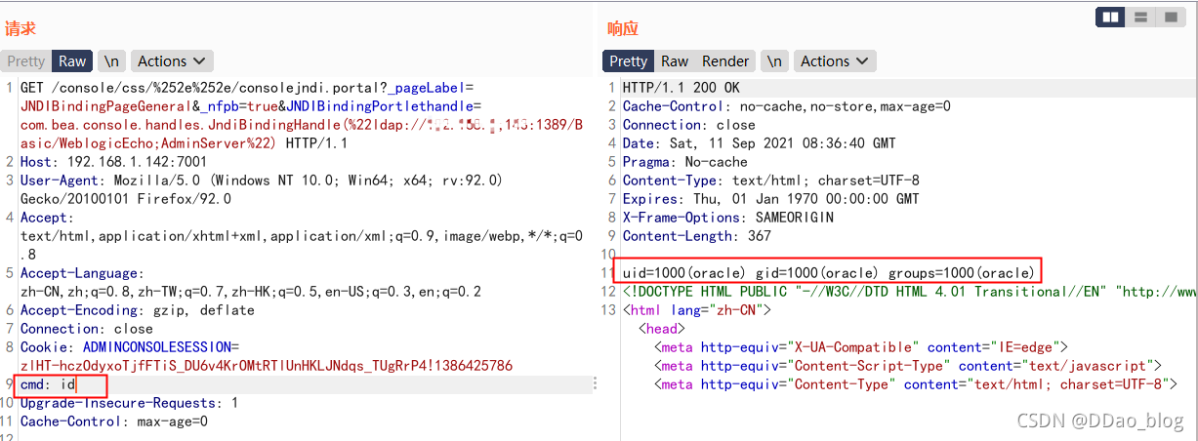1198x441 pixels.
Task: Select Render tab in response panel
Action: point(725,60)
